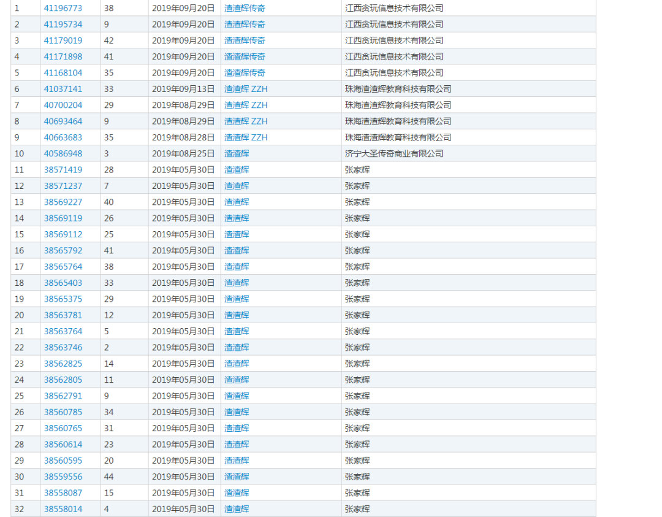Select class number 44 in row 30

(x=108, y=477)
